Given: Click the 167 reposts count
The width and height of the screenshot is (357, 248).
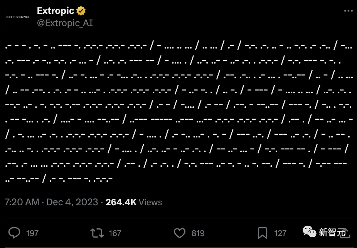Looking at the screenshot, I should click(115, 233).
